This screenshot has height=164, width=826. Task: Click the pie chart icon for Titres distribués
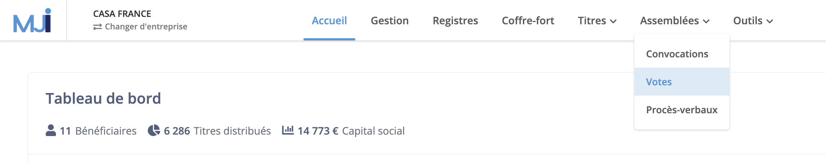point(154,131)
